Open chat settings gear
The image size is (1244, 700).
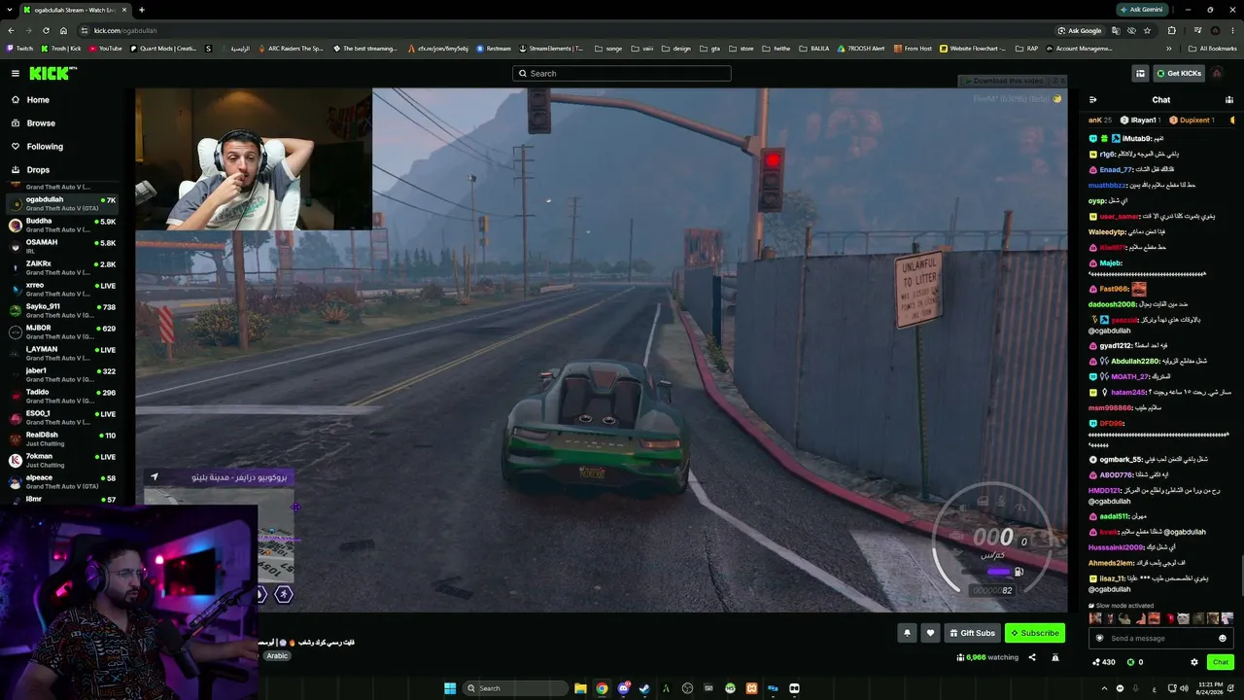[x=1194, y=662]
